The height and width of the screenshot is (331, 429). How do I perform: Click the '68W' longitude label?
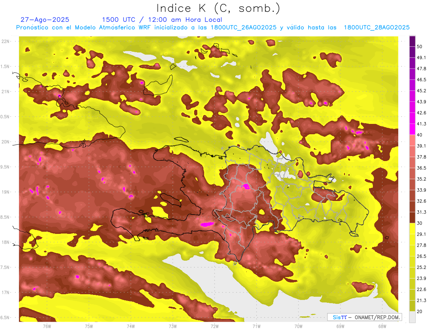(x=382, y=326)
